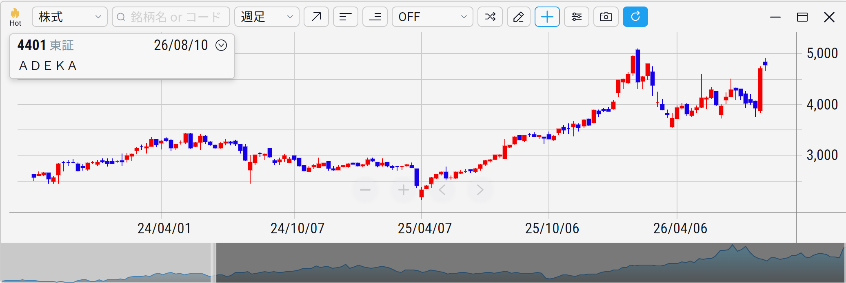Image resolution: width=846 pixels, height=283 pixels.
Task: Click the 5,000 price axis label
Action: pos(822,53)
